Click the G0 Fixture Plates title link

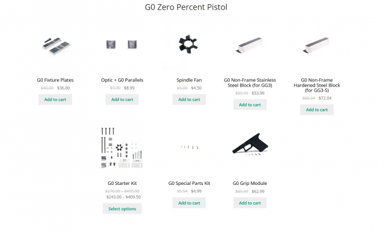click(55, 80)
